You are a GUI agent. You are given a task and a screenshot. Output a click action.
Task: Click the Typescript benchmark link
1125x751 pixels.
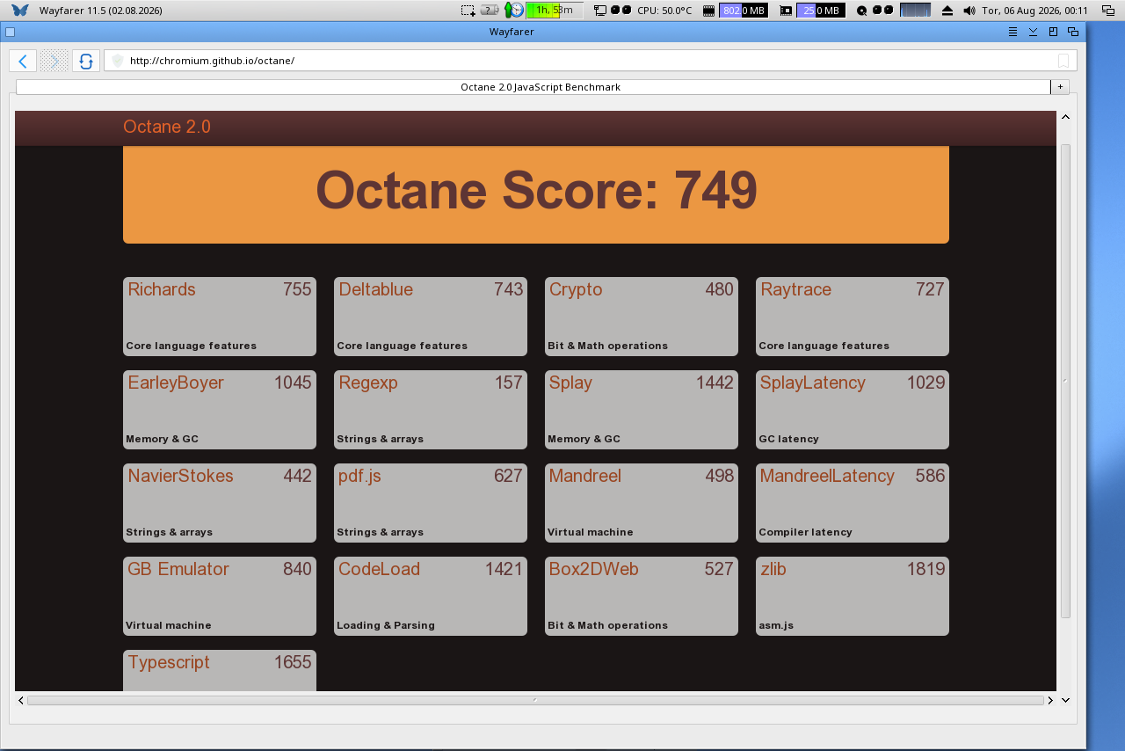pos(169,662)
